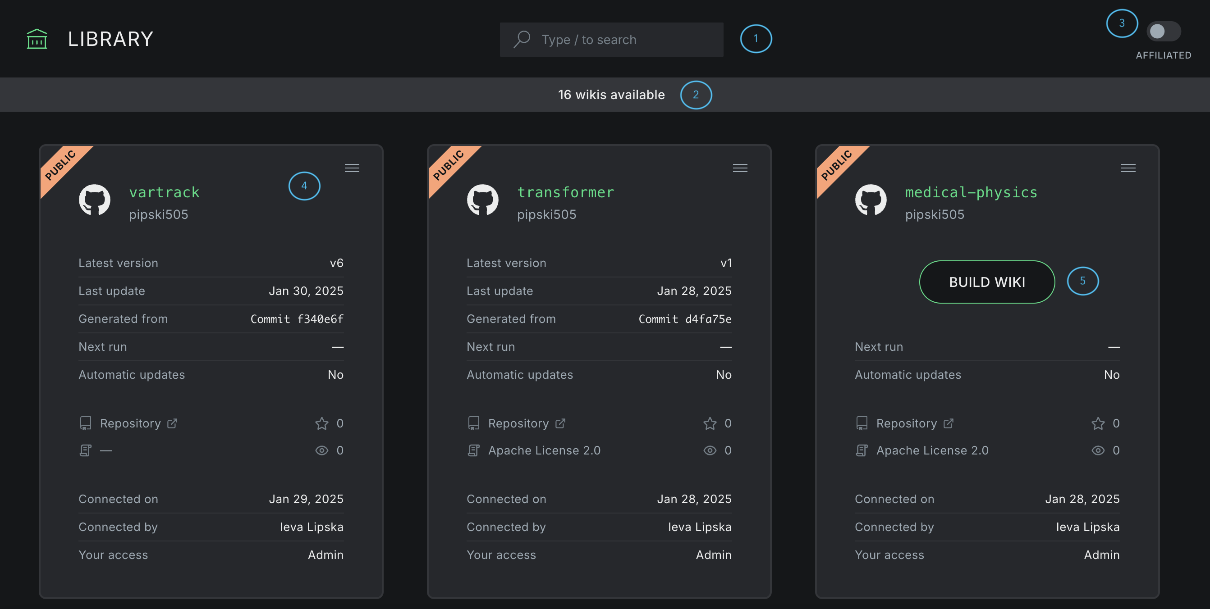Focus the 'Type / to search' field
Image resolution: width=1210 pixels, height=609 pixels.
611,39
